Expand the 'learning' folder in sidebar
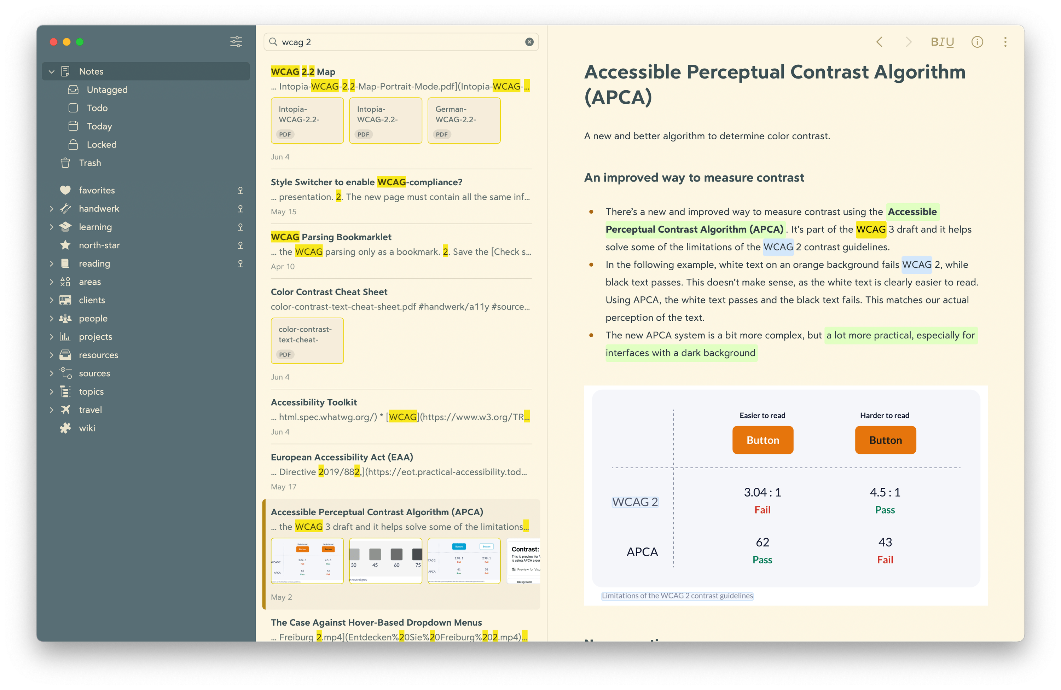Viewport: 1061px width, 690px height. tap(49, 227)
